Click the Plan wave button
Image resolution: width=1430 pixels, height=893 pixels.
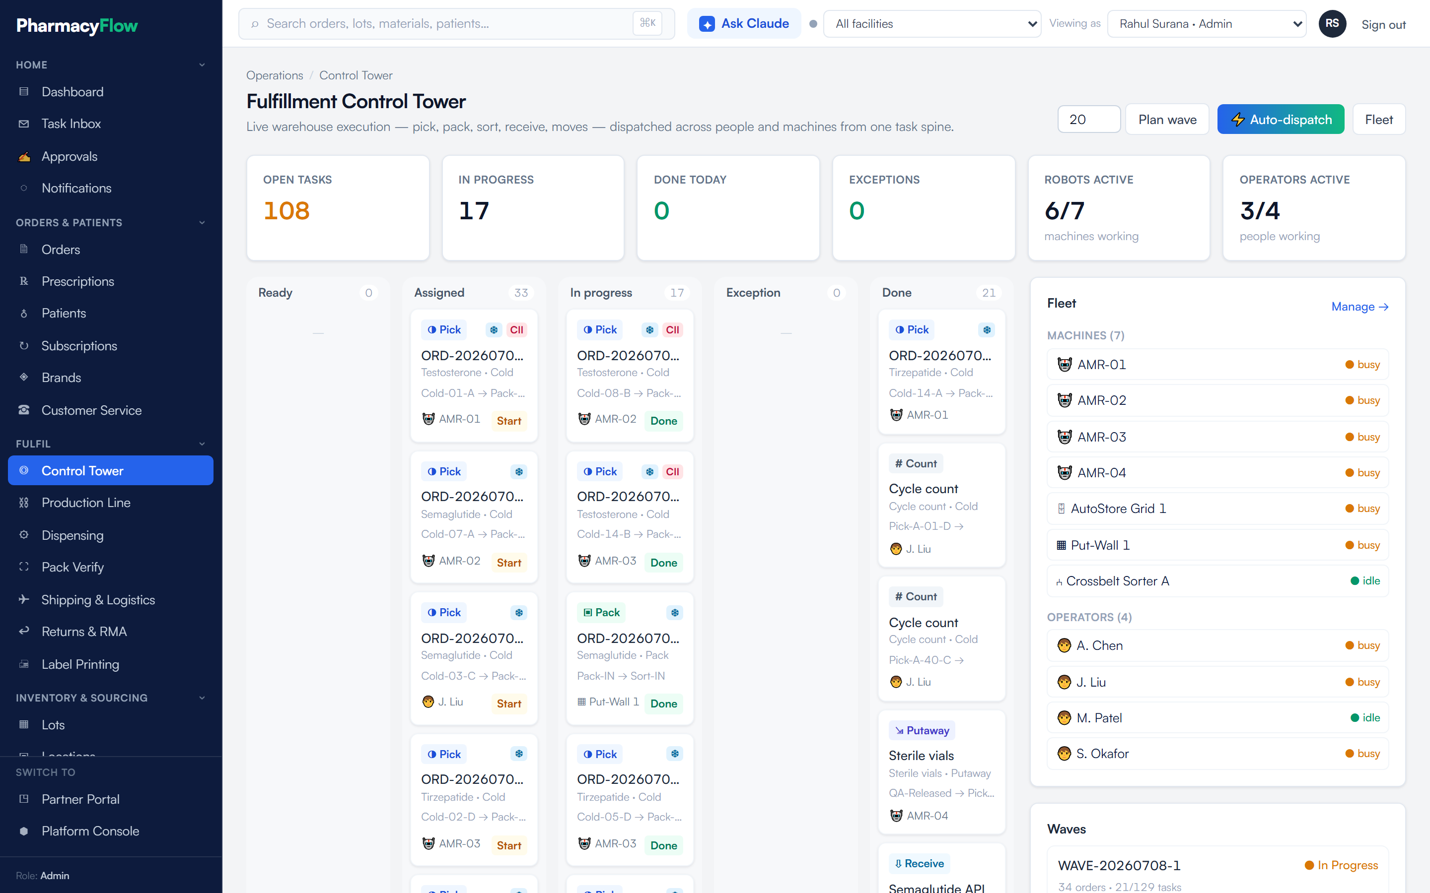pos(1167,119)
